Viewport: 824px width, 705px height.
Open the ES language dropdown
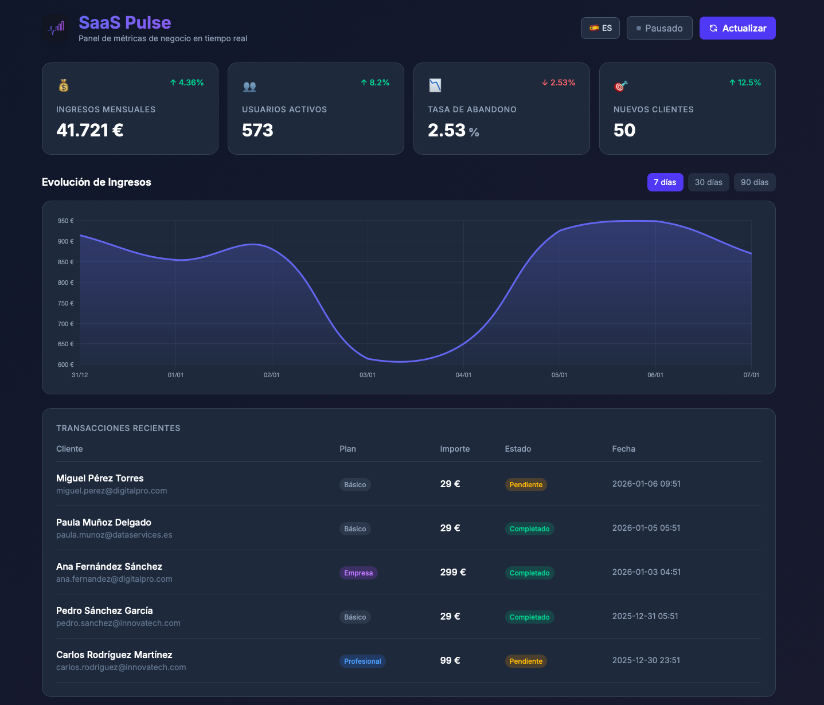tap(600, 28)
